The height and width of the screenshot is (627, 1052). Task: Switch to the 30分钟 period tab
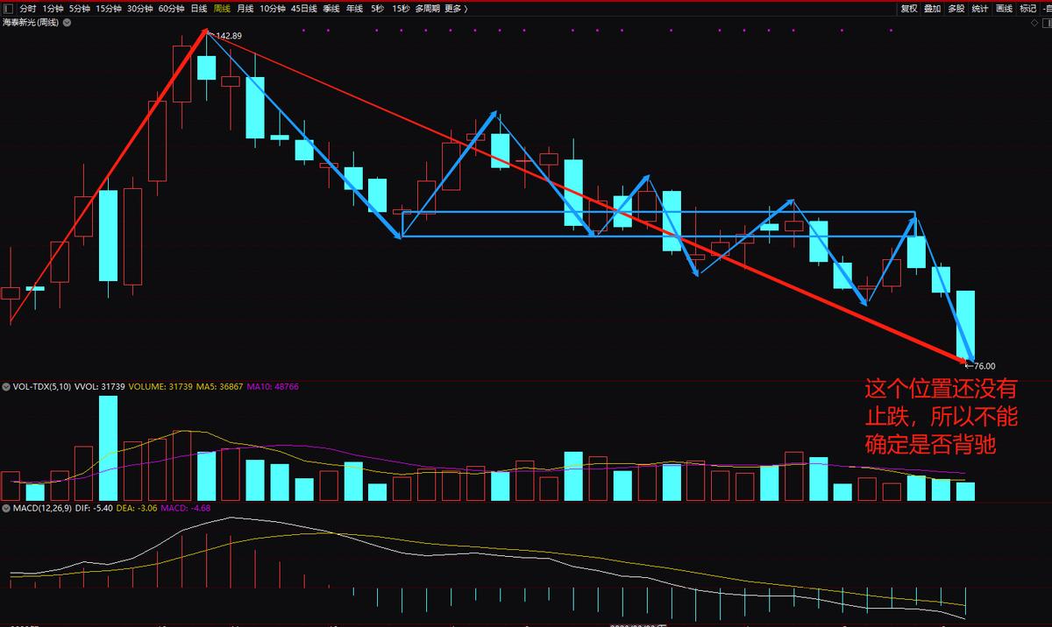coord(140,9)
